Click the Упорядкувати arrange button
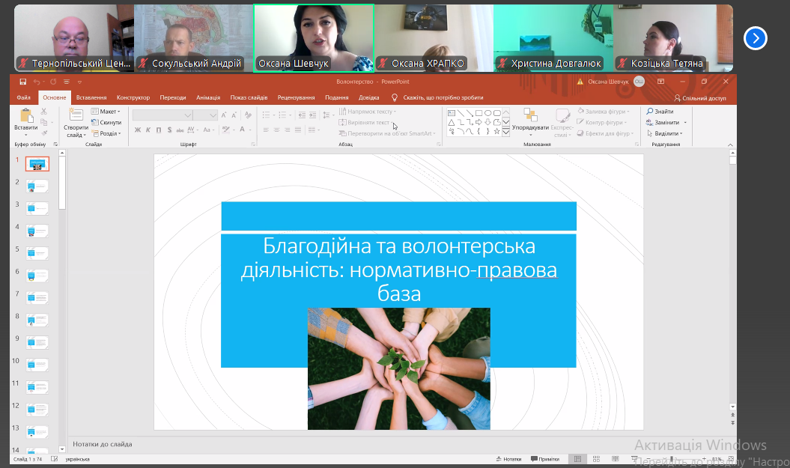 tap(530, 121)
